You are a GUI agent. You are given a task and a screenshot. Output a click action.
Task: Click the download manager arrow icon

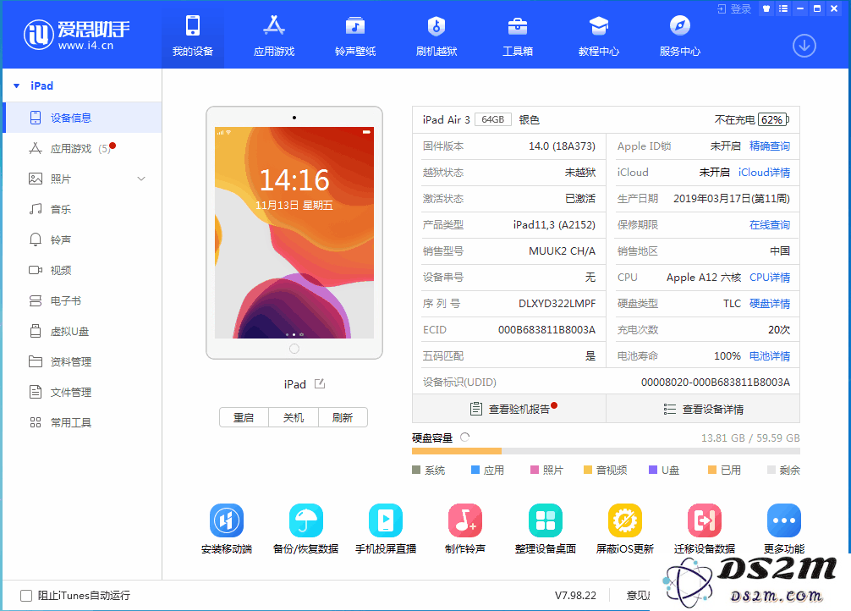tap(804, 46)
